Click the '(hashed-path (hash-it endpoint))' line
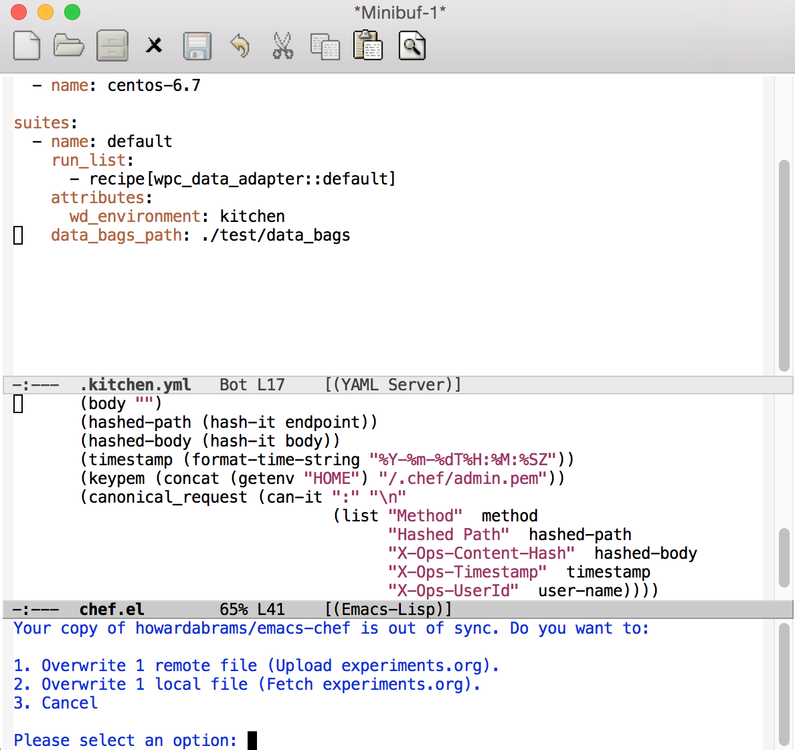This screenshot has width=795, height=750. [x=229, y=422]
